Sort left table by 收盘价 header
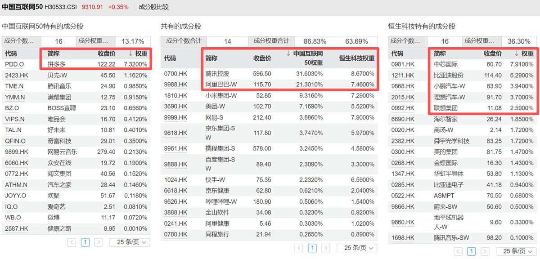Viewport: 540px width, 259px height. coord(107,54)
